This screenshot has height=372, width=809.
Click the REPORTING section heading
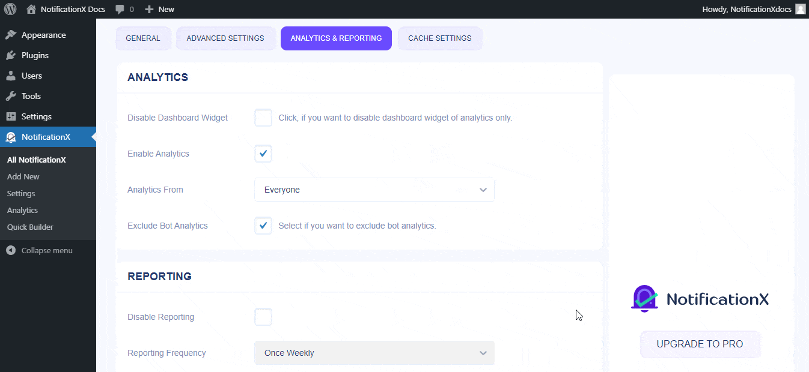coord(160,277)
